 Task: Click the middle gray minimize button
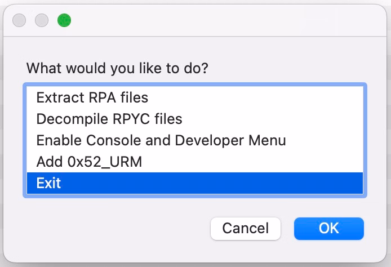(42, 20)
